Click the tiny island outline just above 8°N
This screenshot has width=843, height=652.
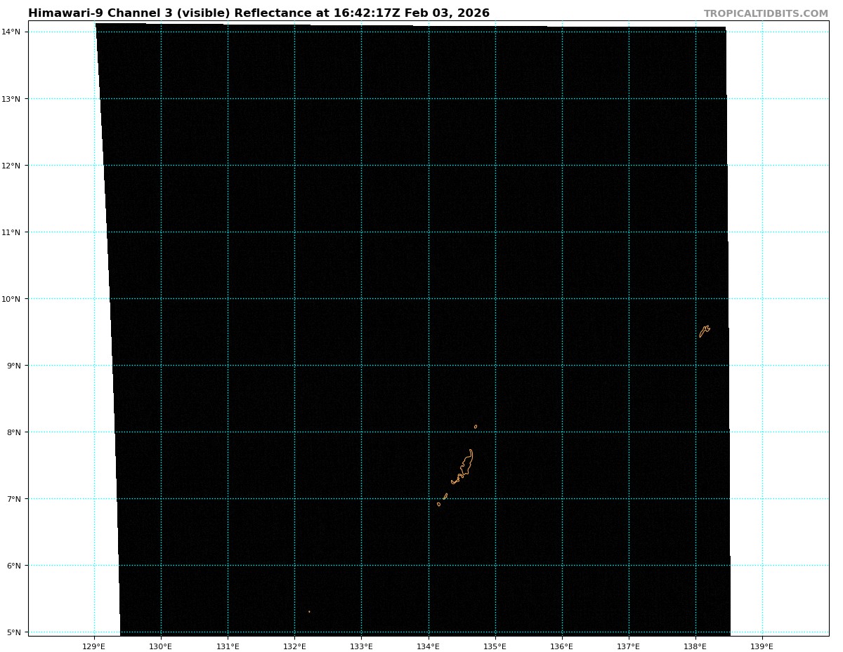(x=476, y=426)
